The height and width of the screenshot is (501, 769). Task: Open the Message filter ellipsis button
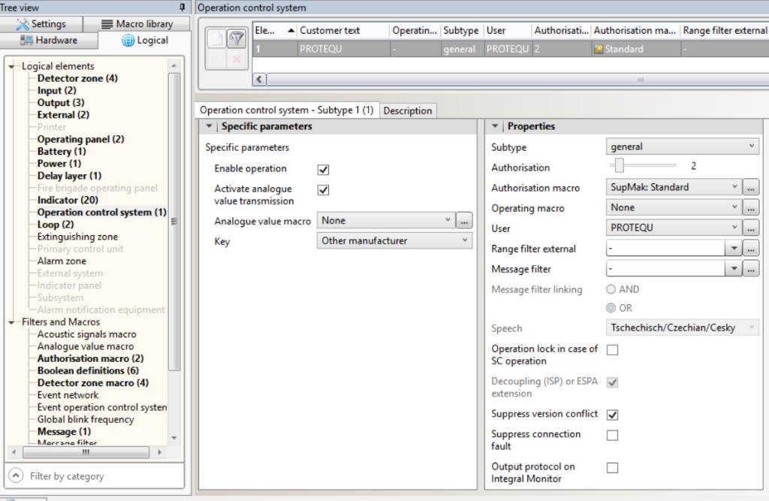pos(751,268)
